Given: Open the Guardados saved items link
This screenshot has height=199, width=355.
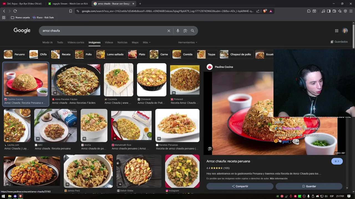Looking at the screenshot, I should (339, 42).
